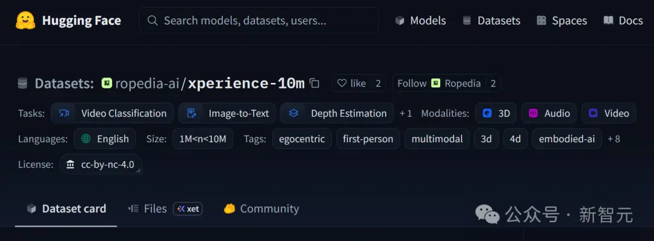654x241 pixels.
Task: Open Models in the top navigation
Action: click(420, 21)
